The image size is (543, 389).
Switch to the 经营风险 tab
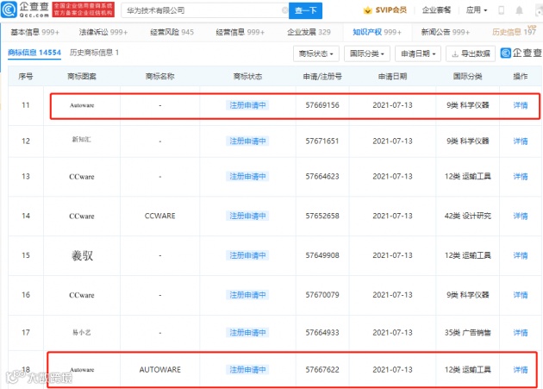pyautogui.click(x=172, y=32)
